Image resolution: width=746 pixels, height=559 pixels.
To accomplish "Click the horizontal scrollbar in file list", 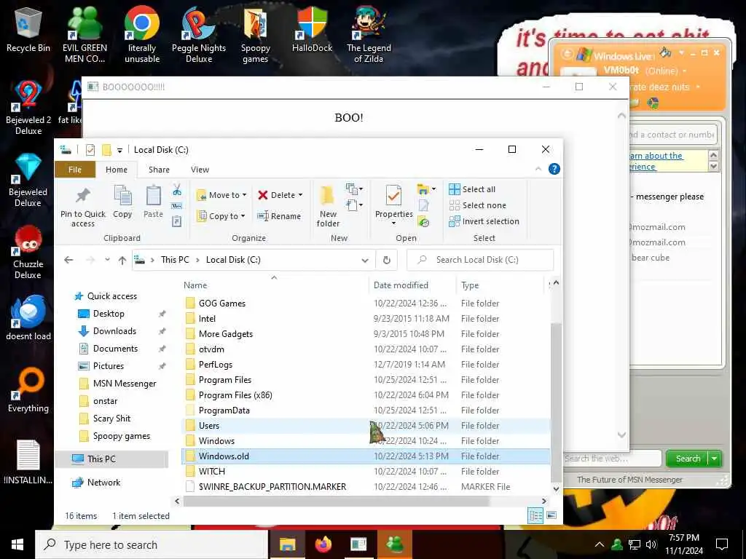I will 337,501.
